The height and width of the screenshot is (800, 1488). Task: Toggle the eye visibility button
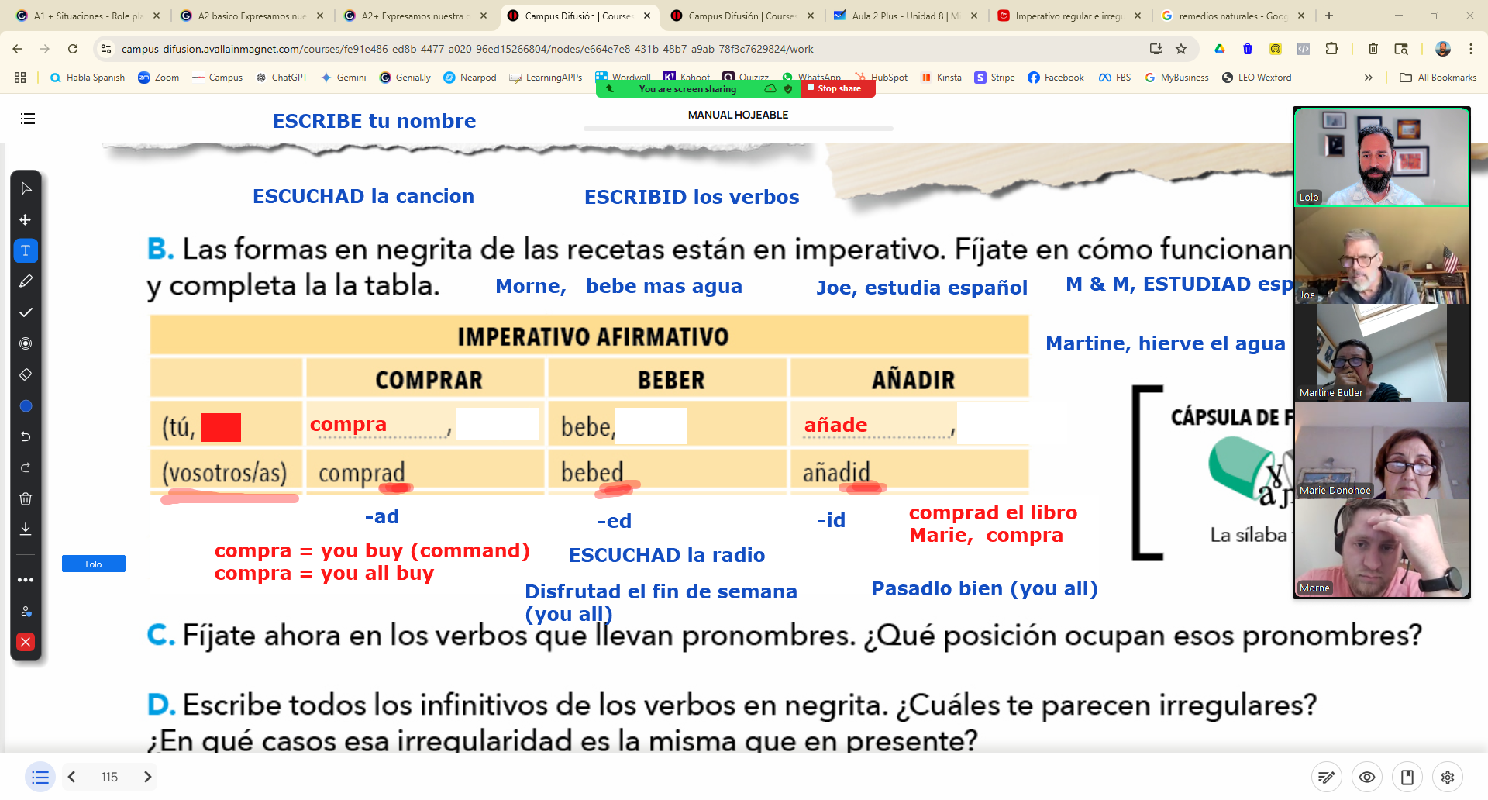point(1367,777)
